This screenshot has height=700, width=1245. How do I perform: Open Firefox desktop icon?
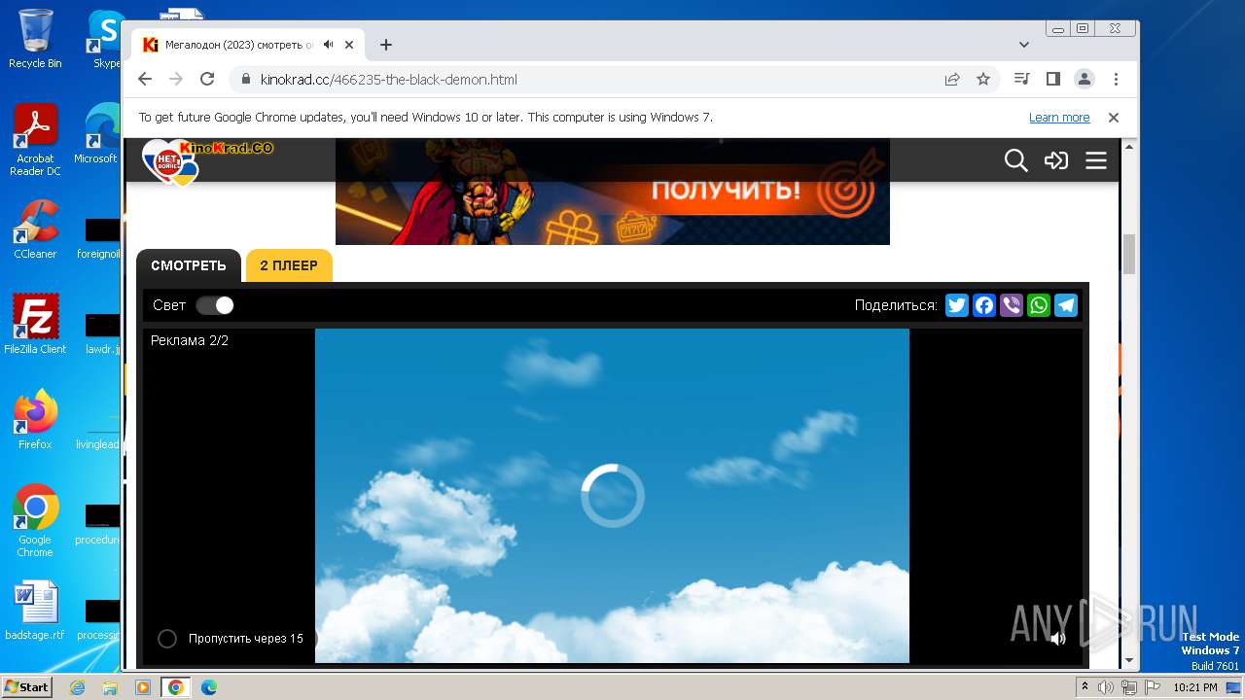(35, 419)
